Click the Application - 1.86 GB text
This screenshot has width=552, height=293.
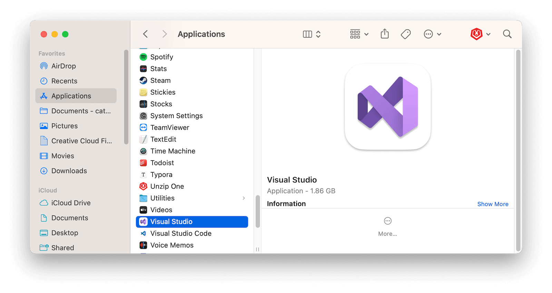301,191
